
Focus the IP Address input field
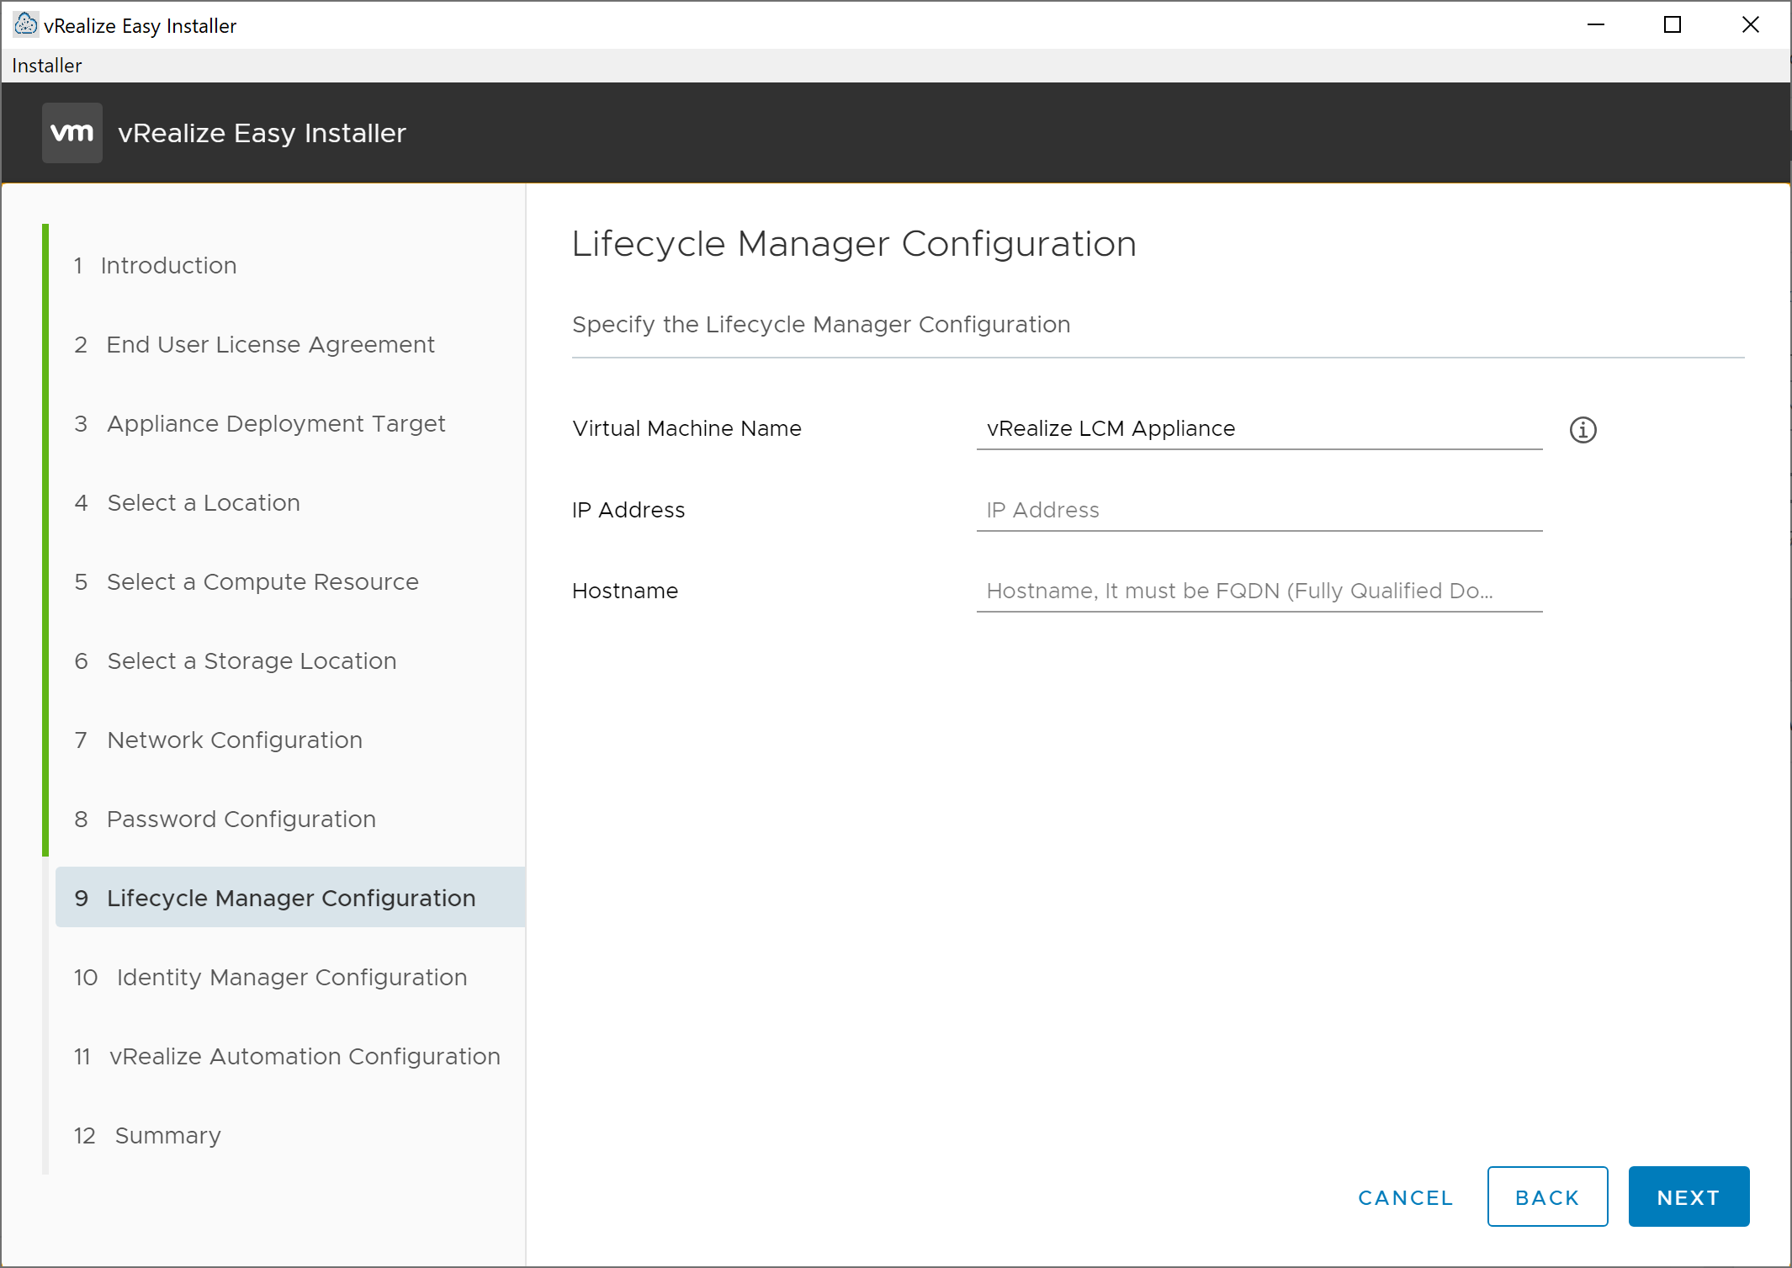(x=1259, y=511)
